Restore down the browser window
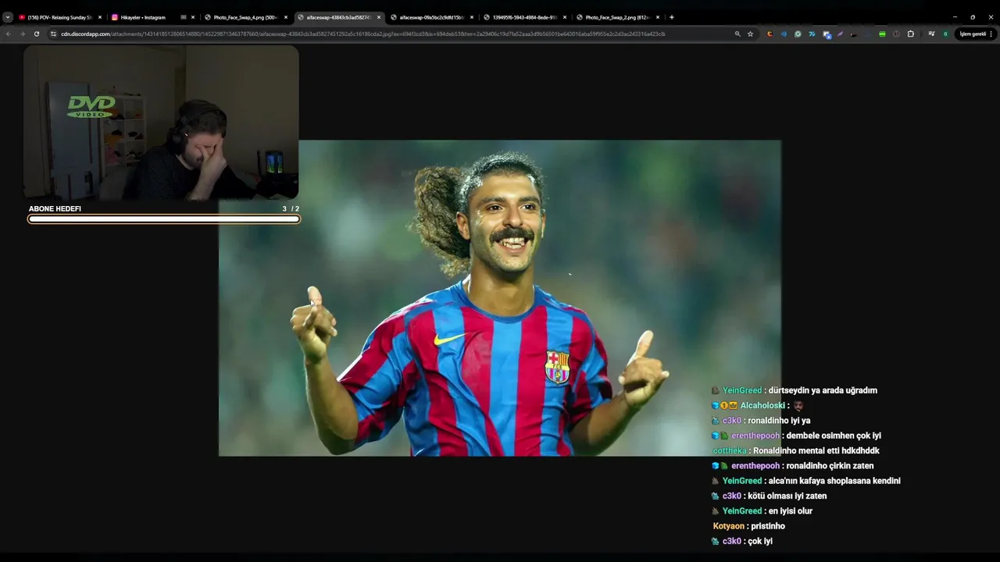This screenshot has height=562, width=1000. [973, 17]
